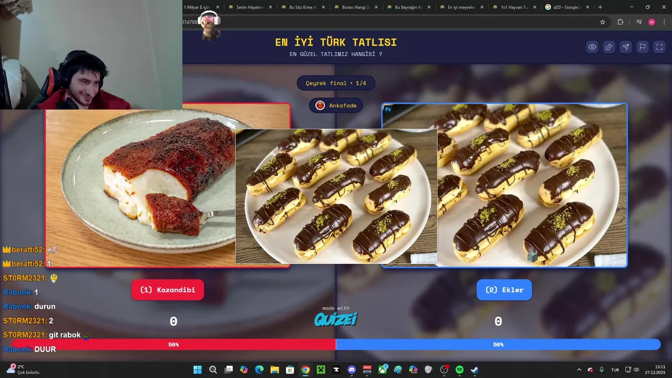Close the 'En iyi meyveler' tab
The image size is (672, 378).
[482, 7]
